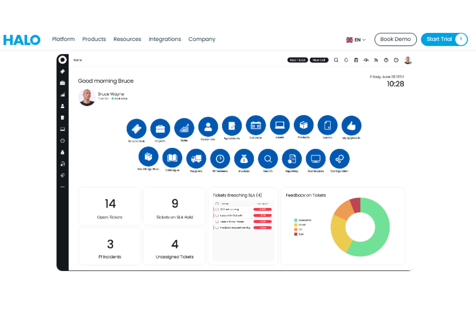This screenshot has height=317, width=476.
Task: Open Bruce Wayne's Available status selector
Action: [x=119, y=99]
